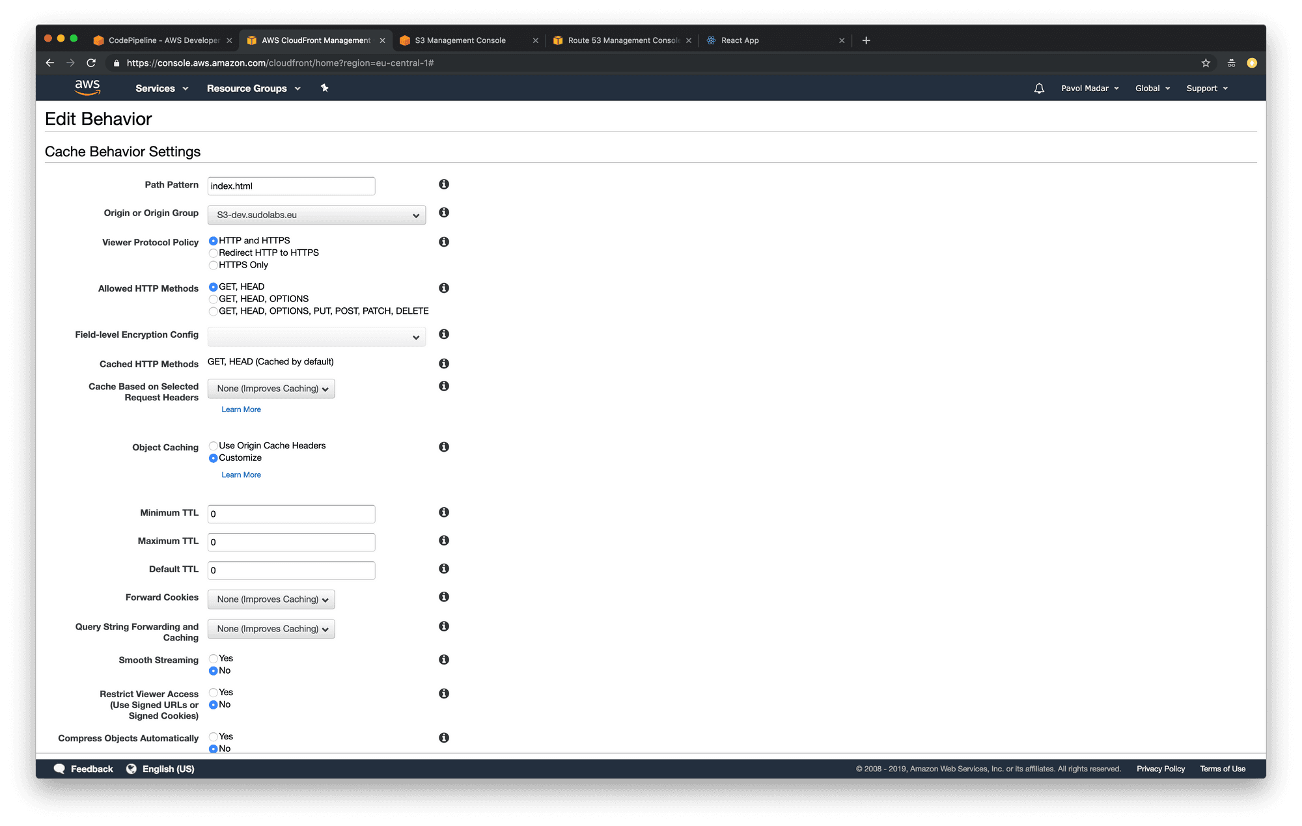Click the pin shortcut icon in AWS navbar
This screenshot has width=1302, height=826.
[324, 88]
